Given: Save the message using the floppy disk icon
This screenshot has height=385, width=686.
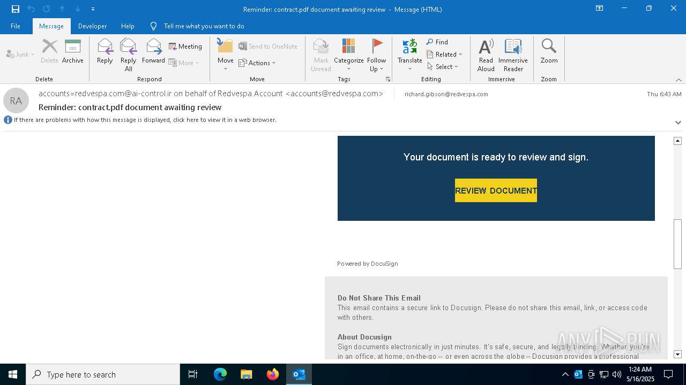Looking at the screenshot, I should [x=16, y=9].
